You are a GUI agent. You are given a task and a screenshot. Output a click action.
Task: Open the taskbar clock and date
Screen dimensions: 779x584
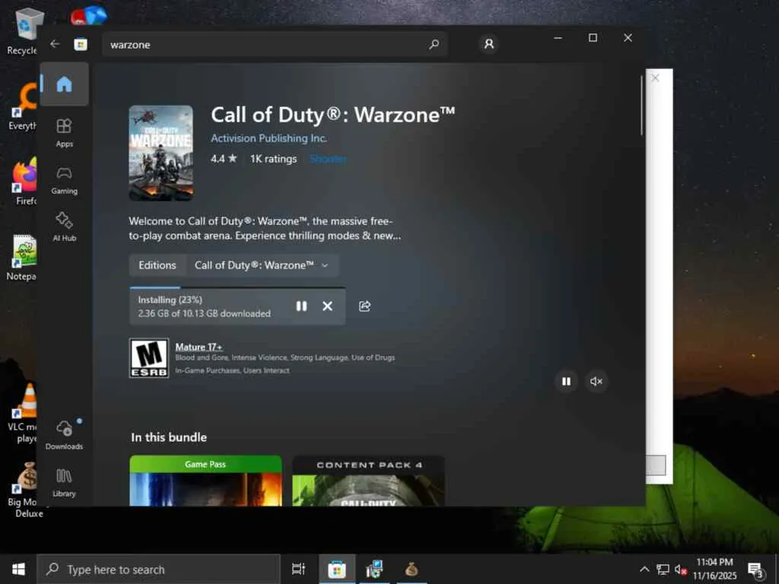pos(714,569)
